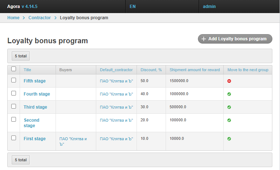Click the Agora logo in header
Screen dimensions: 280x170
(13, 7)
